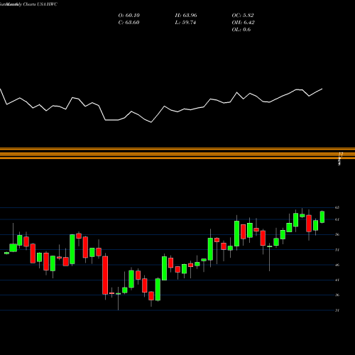Click the 61 price axis label
This screenshot has height=355, width=355.
pos(337,219)
